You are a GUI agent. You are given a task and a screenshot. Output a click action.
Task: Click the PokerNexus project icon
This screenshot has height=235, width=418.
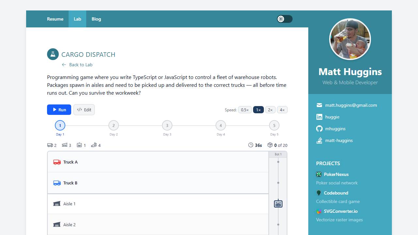click(x=319, y=174)
